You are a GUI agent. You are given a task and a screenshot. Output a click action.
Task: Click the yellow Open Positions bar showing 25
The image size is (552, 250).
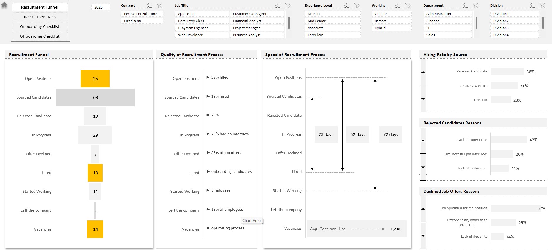(95, 79)
